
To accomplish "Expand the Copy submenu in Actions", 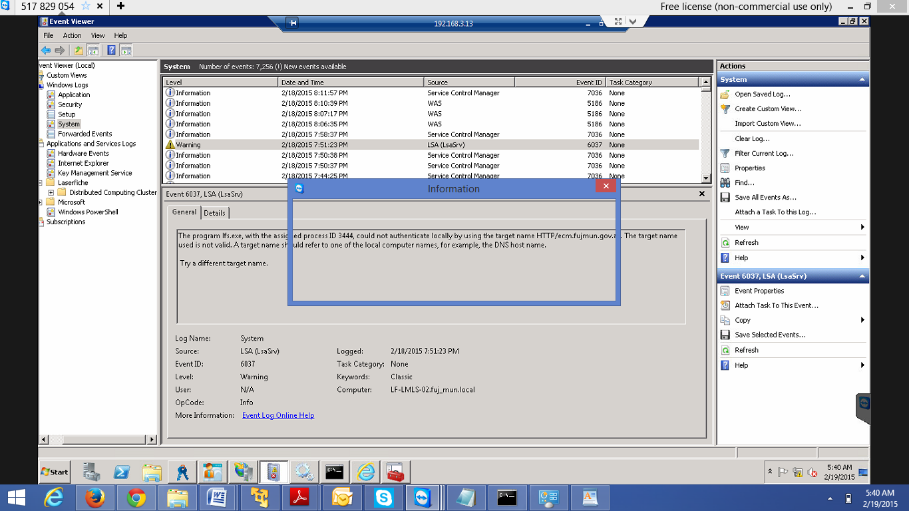I will (x=862, y=321).
